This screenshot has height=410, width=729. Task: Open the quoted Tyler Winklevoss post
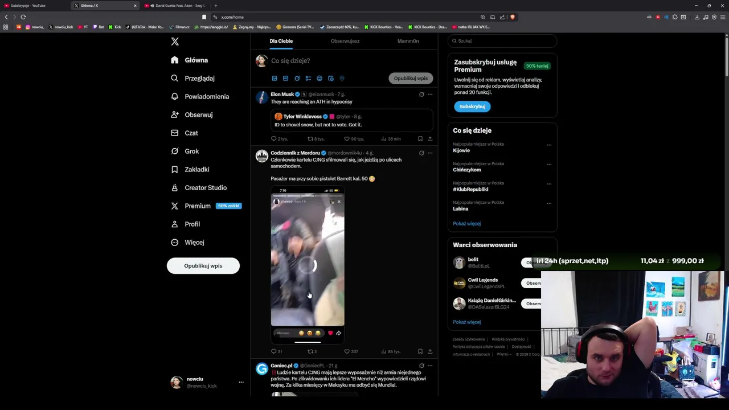[351, 120]
